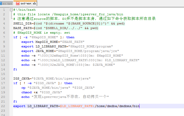The width and height of the screenshot is (184, 116).
Task: Click the red unsaved icon on set-env.sh tab
Action: (x=18, y=4)
